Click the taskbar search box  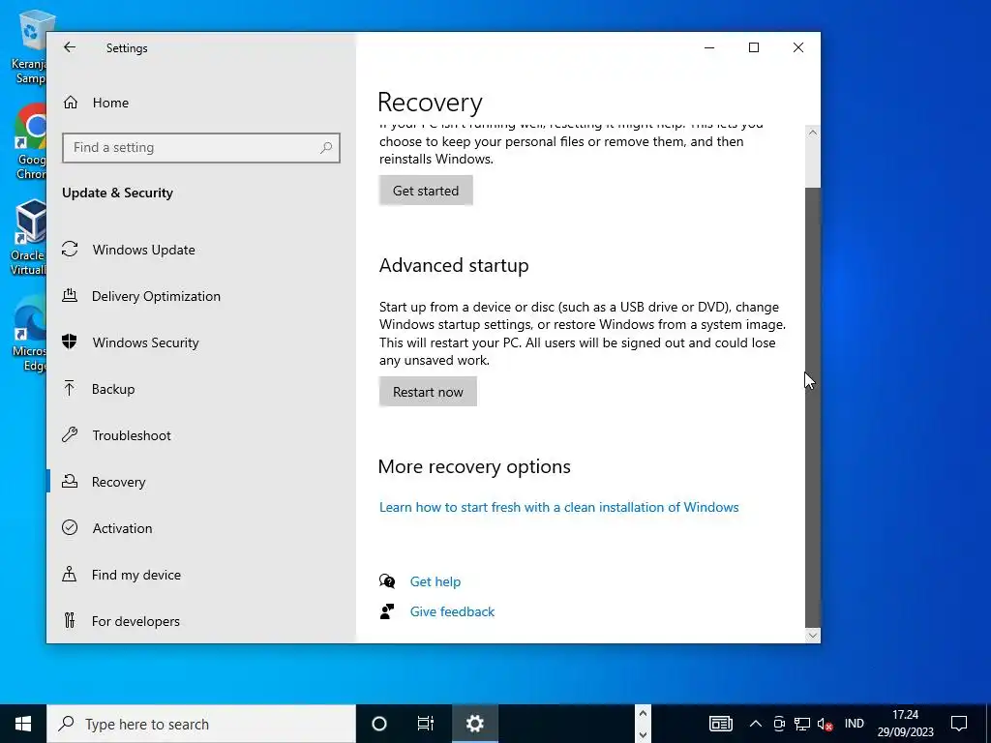201,724
